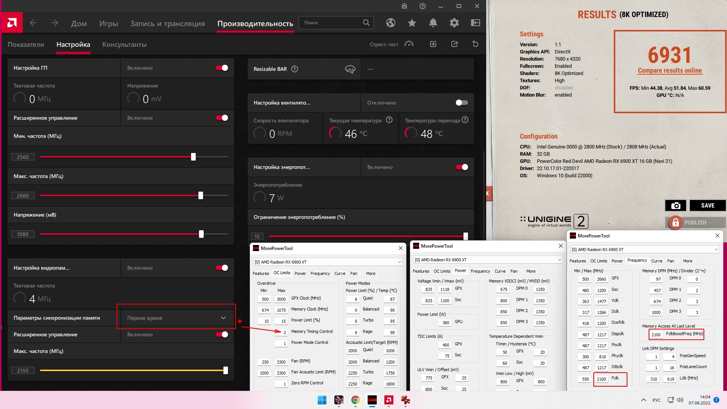Take a screenshot with camera button
Screen dimensions: 727x409
pos(676,205)
